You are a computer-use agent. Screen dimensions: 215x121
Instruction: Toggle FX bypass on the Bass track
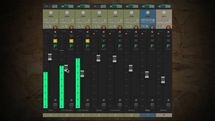point(152,6)
